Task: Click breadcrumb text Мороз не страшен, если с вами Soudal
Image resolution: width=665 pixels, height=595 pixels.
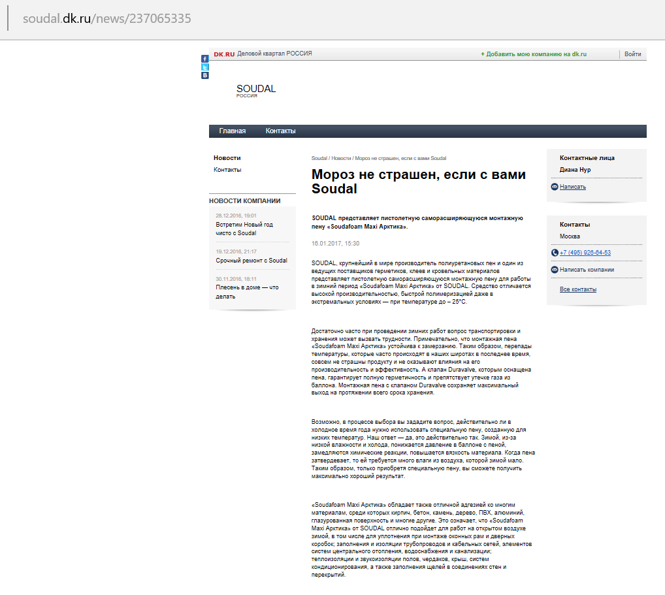Action: (x=400, y=158)
